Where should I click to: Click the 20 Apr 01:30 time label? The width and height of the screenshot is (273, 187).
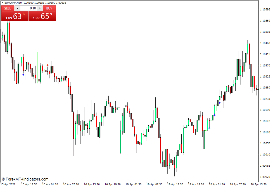click(x=217, y=184)
